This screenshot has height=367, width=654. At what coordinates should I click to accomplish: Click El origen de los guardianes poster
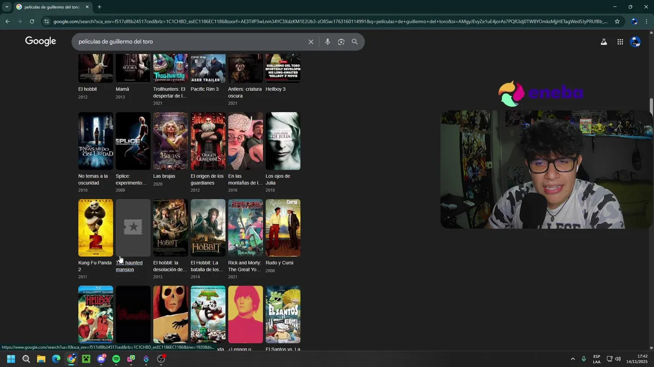[208, 141]
